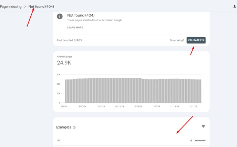Click the breadcrumb chevron after Page indexing

click(25, 7)
